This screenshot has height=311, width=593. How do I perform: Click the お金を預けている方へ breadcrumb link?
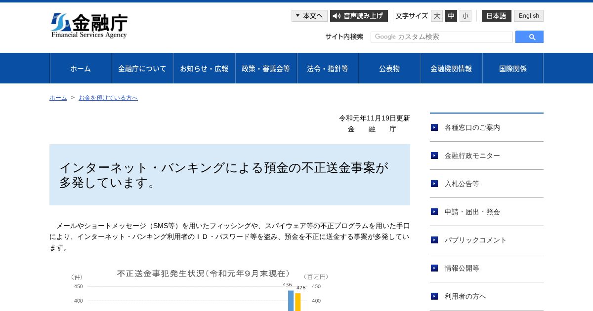click(108, 98)
